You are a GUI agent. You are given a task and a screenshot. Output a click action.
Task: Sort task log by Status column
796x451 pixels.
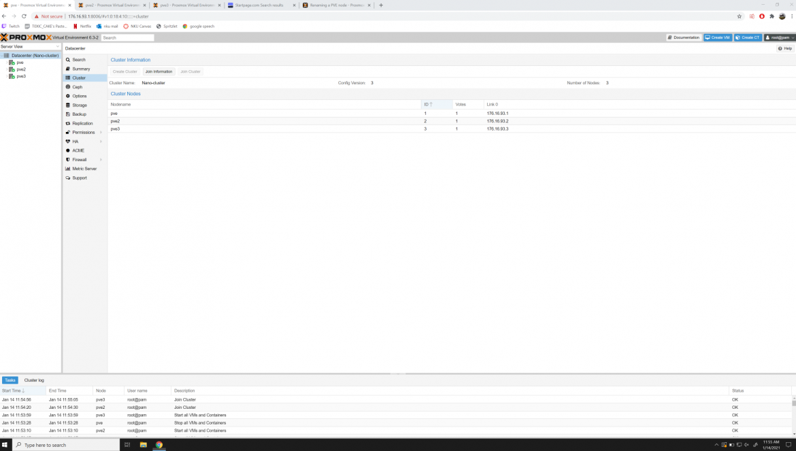(760, 390)
